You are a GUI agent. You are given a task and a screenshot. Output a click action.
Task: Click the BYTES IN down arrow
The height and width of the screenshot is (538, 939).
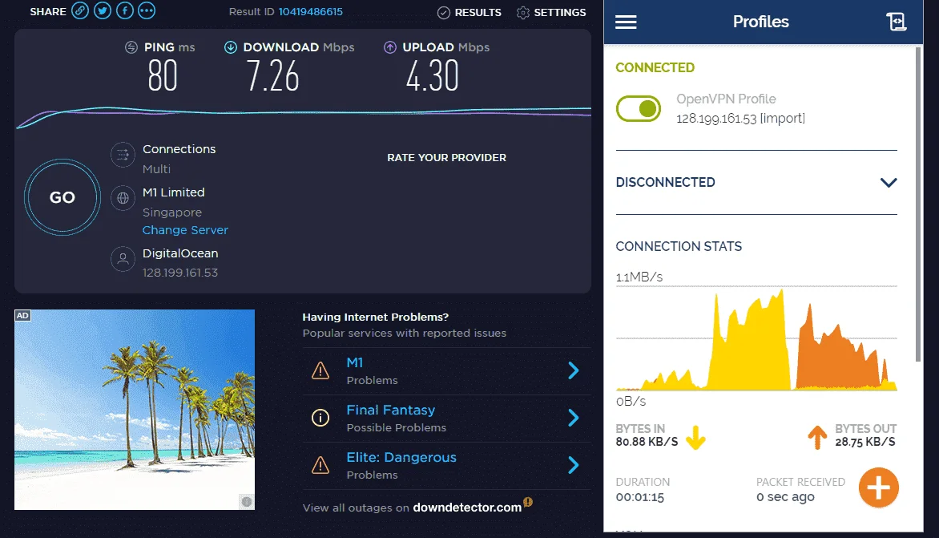(695, 437)
